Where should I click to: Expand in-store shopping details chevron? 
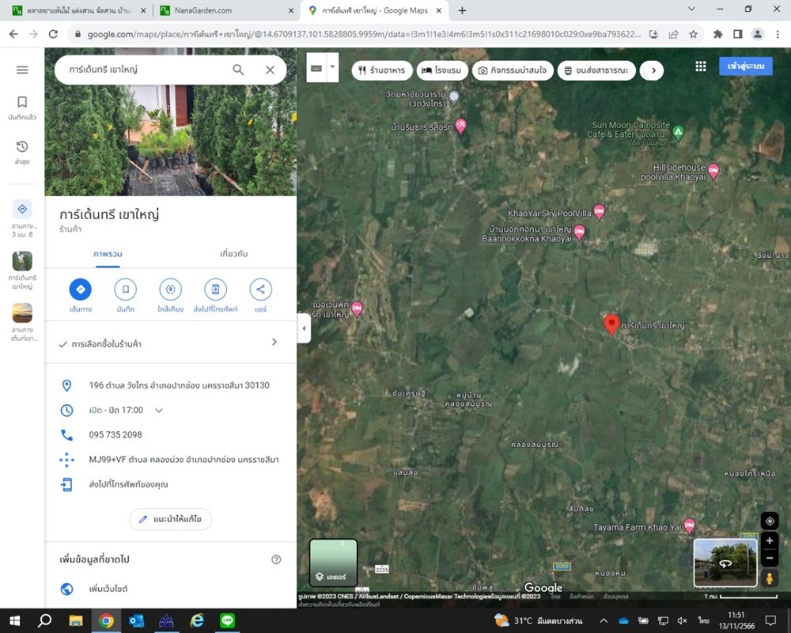(x=274, y=343)
